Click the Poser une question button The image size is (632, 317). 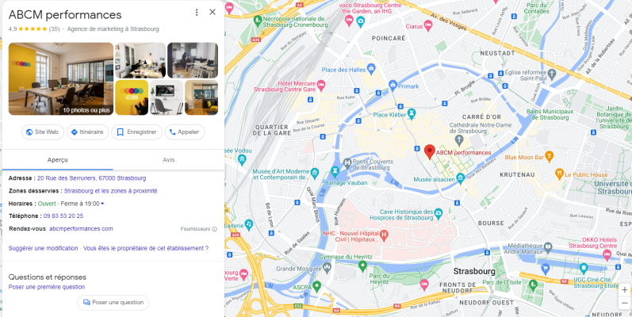point(113,303)
